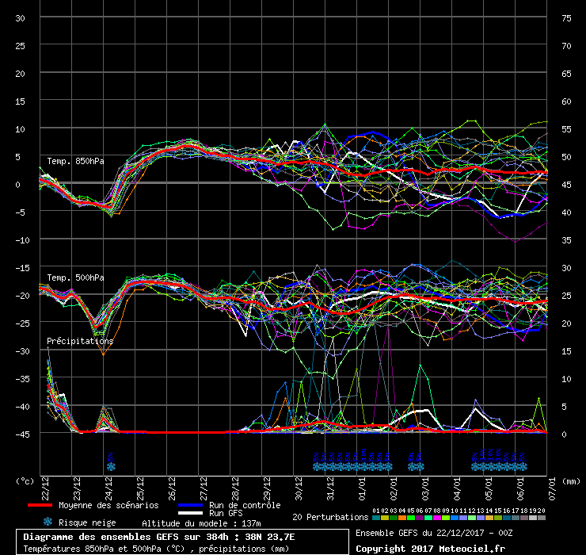This screenshot has height=555, width=586.
Task: Click the snowflake row between 31/12 and 02/01
Action: (x=353, y=467)
